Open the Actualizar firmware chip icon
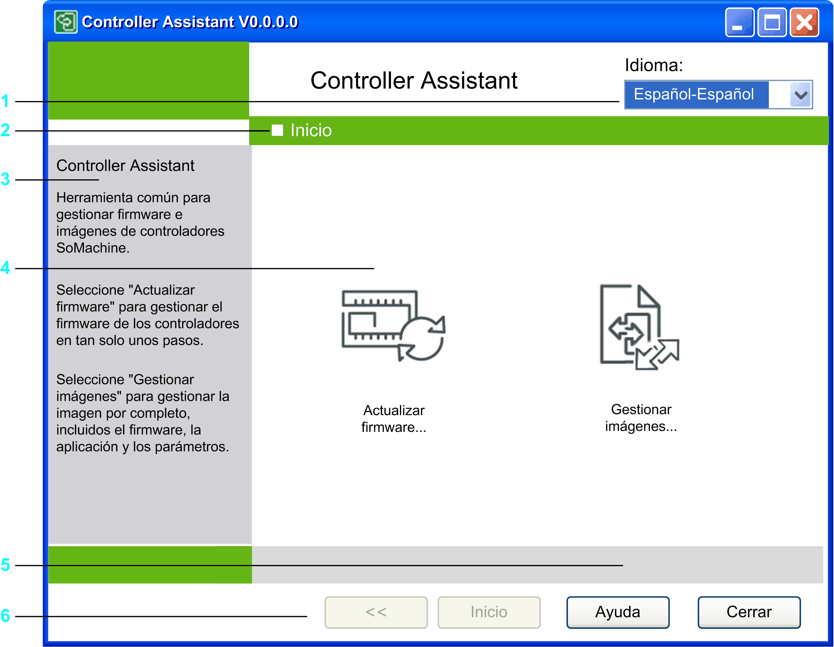The height and width of the screenshot is (647, 834). [x=393, y=326]
